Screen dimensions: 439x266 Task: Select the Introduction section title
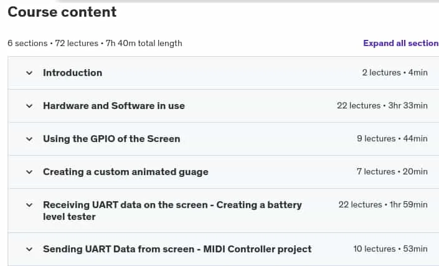(x=72, y=73)
